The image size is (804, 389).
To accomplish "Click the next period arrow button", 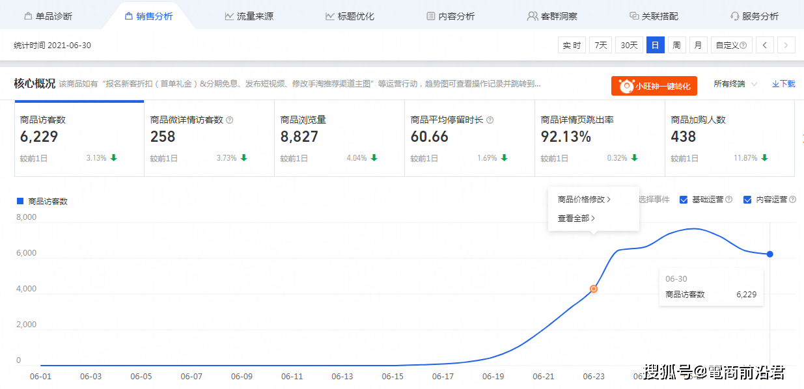I will point(786,45).
